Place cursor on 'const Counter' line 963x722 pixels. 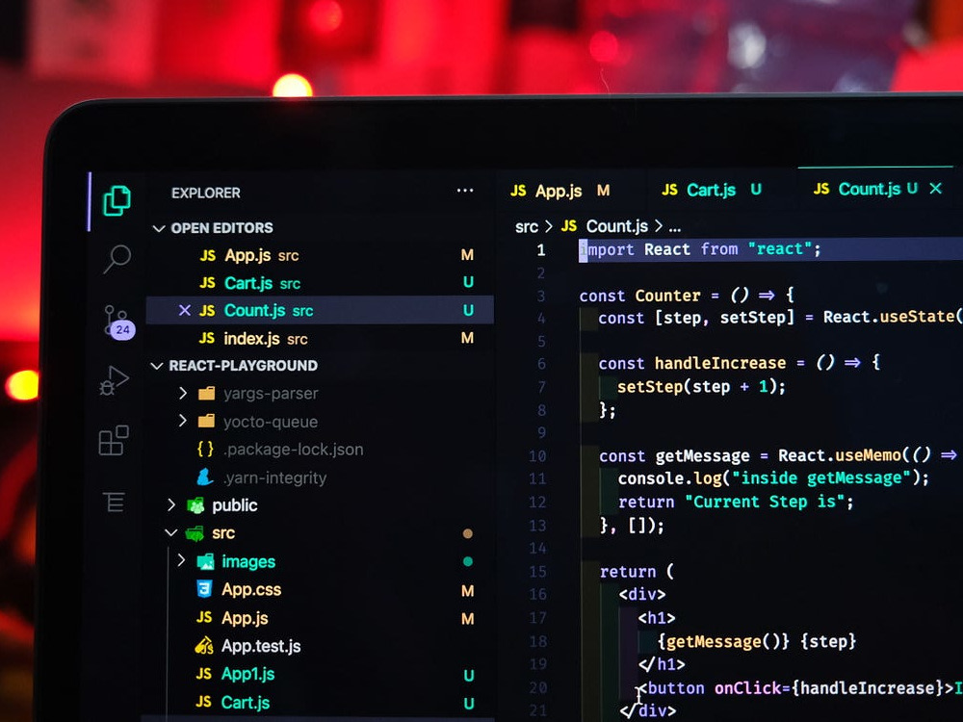[687, 296]
